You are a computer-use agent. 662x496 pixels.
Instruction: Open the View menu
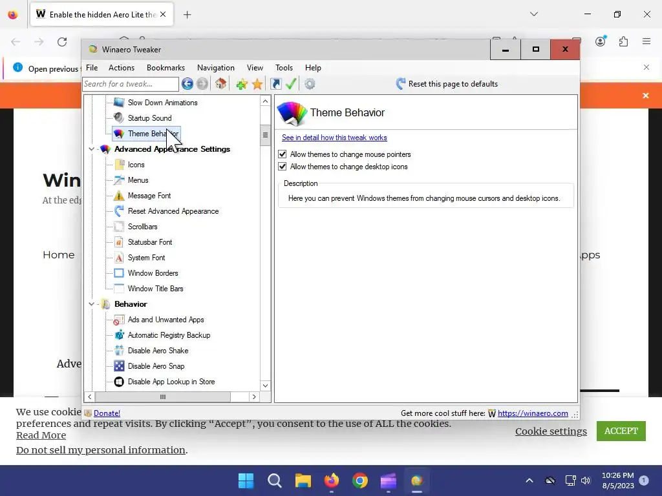255,67
